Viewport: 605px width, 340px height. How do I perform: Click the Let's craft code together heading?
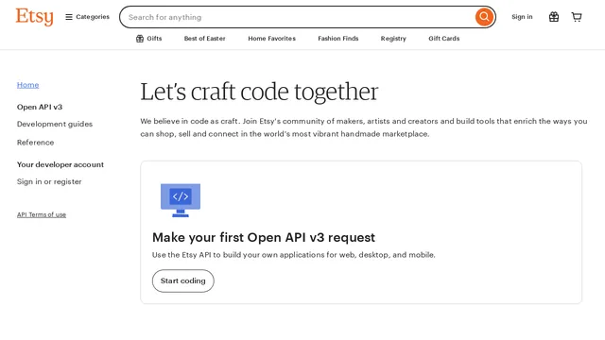pos(259,92)
